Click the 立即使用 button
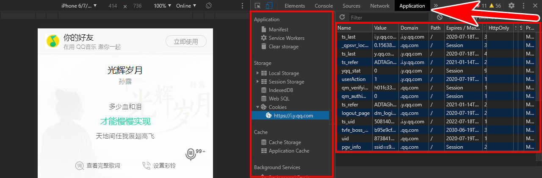Screen dimensions: 542x178 pyautogui.click(x=186, y=41)
